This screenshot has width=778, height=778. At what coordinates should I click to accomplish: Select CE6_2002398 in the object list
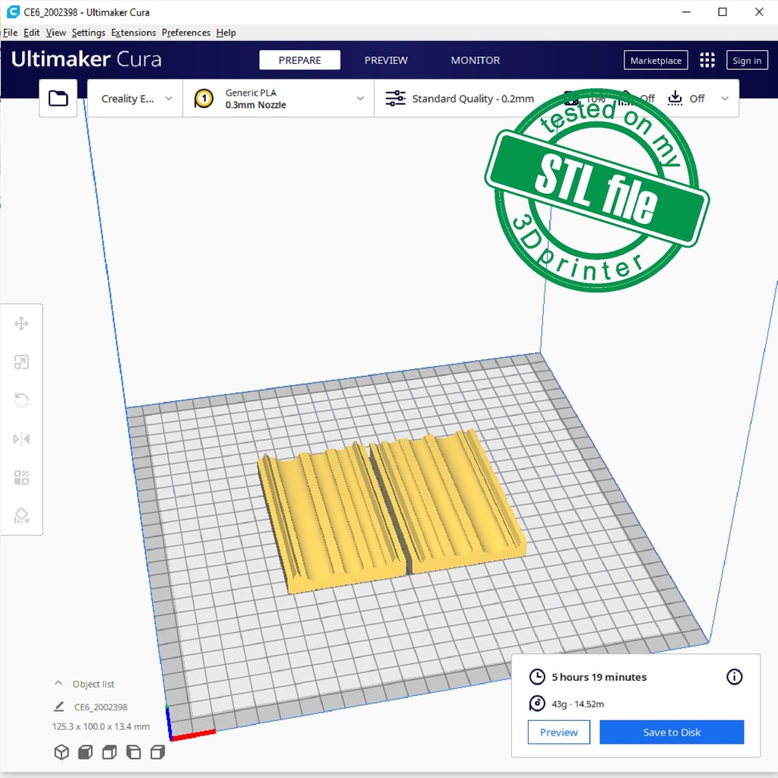100,707
